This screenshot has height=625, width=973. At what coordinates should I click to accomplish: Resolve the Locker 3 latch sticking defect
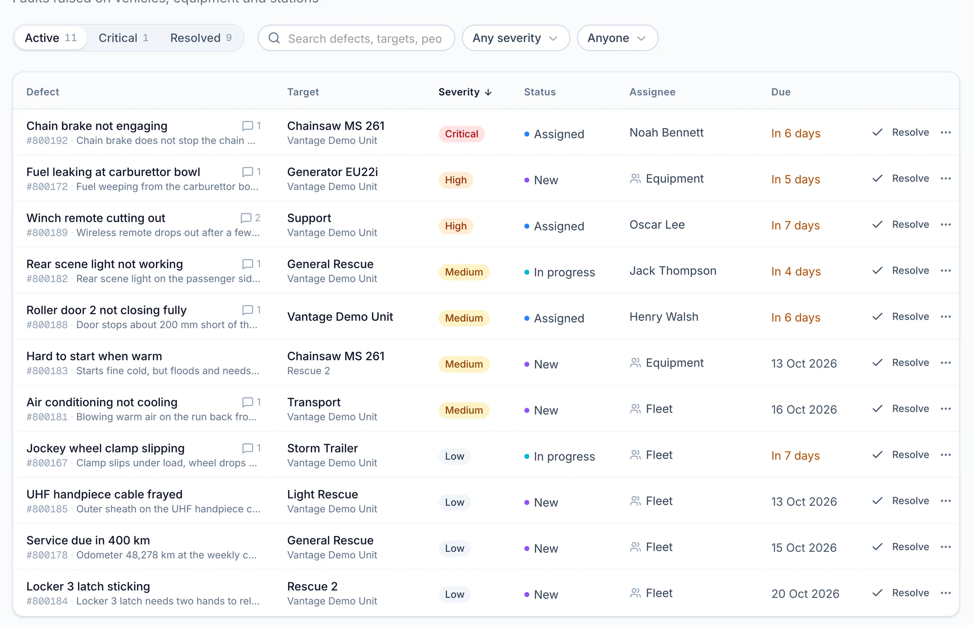pos(901,593)
